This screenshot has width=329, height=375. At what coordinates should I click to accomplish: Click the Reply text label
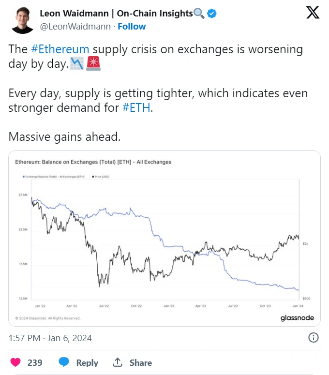pyautogui.click(x=87, y=362)
